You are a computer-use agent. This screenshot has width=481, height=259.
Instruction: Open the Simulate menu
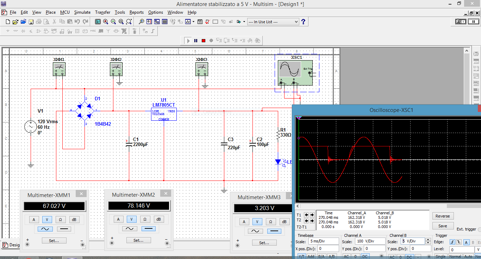[82, 12]
